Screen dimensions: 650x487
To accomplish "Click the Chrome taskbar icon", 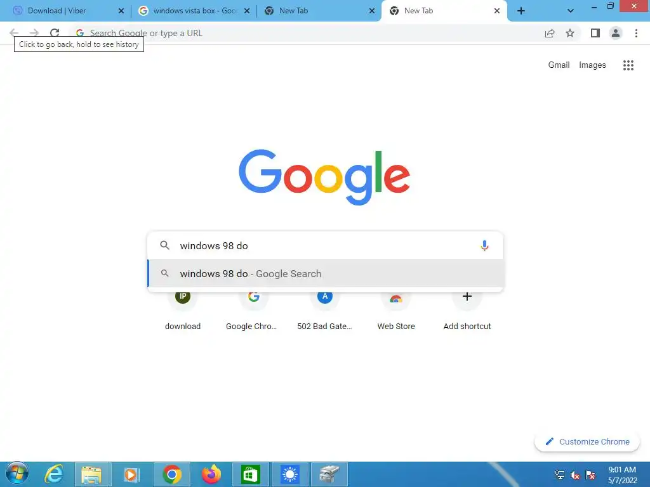I will tap(172, 474).
